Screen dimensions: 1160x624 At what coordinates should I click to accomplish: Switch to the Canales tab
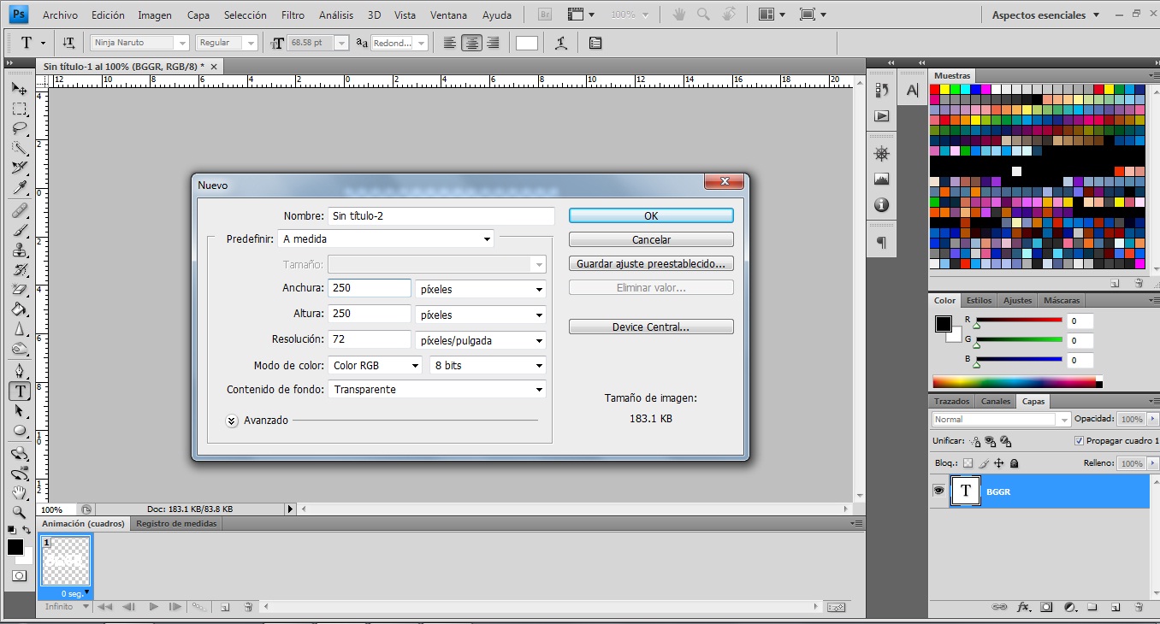coord(996,401)
